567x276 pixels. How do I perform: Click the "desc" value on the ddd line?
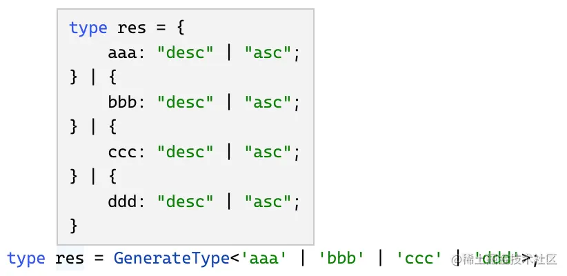(x=186, y=202)
